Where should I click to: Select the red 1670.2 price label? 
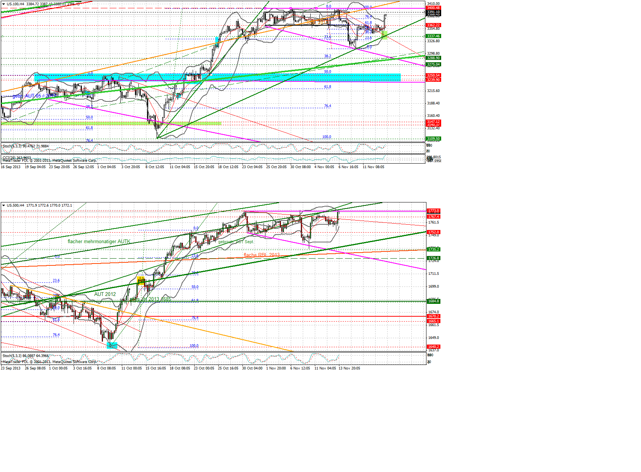click(433, 316)
